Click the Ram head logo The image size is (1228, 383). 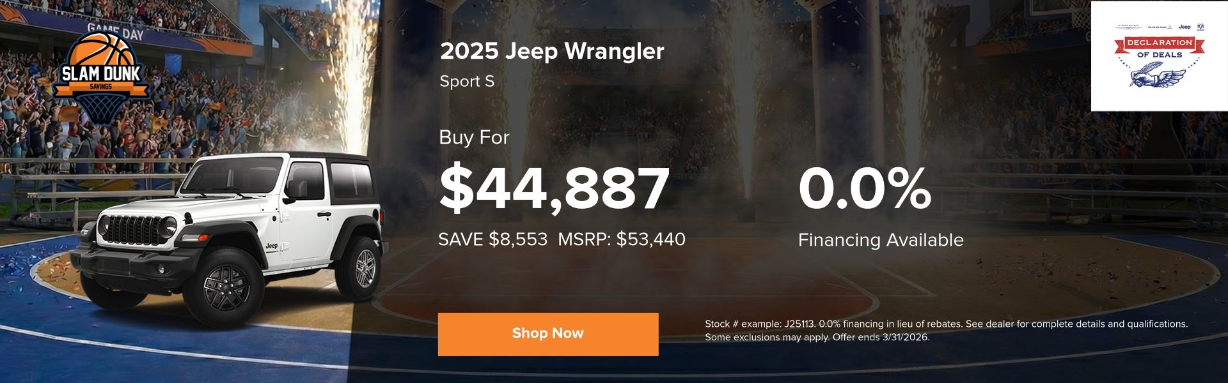(1200, 27)
